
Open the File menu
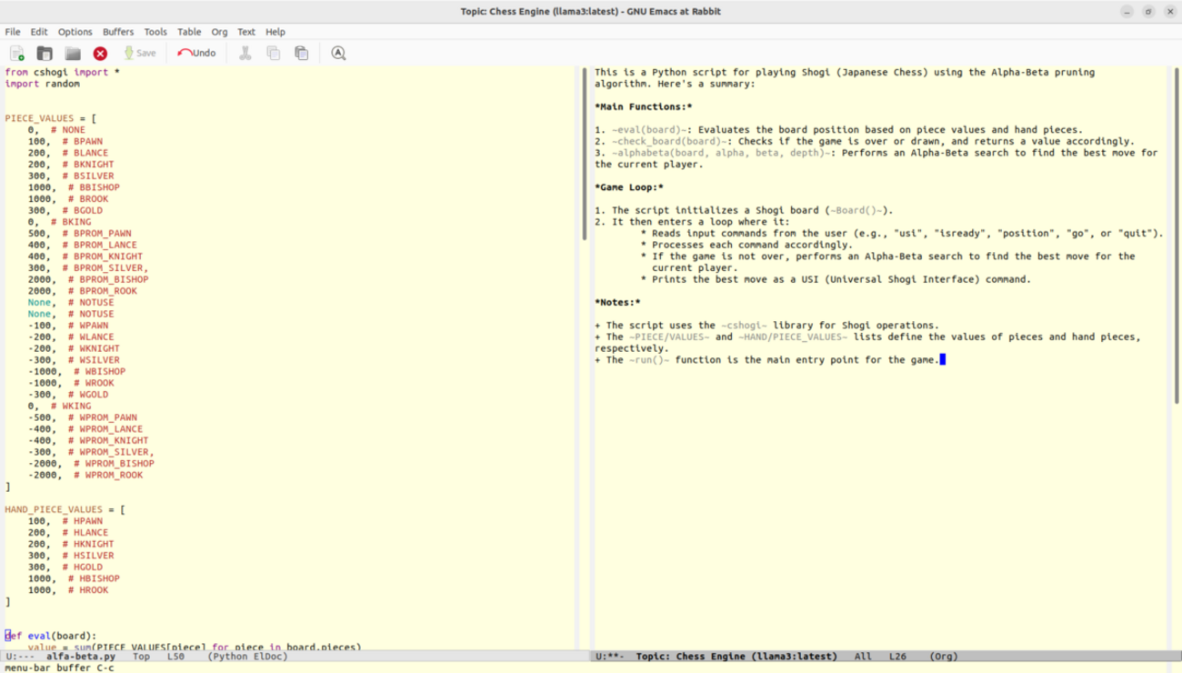[13, 32]
